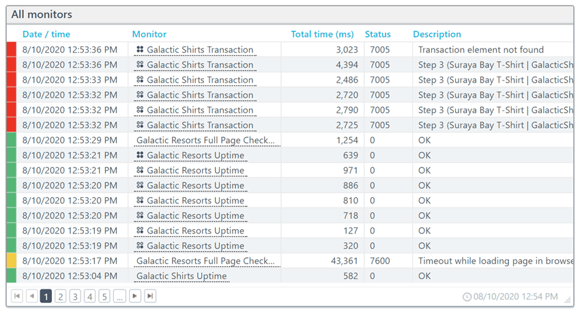Screen dimensions: 580x314
Task: Click Galactic Resorts Uptime icon in the 971 ms row
Action: (x=140, y=170)
